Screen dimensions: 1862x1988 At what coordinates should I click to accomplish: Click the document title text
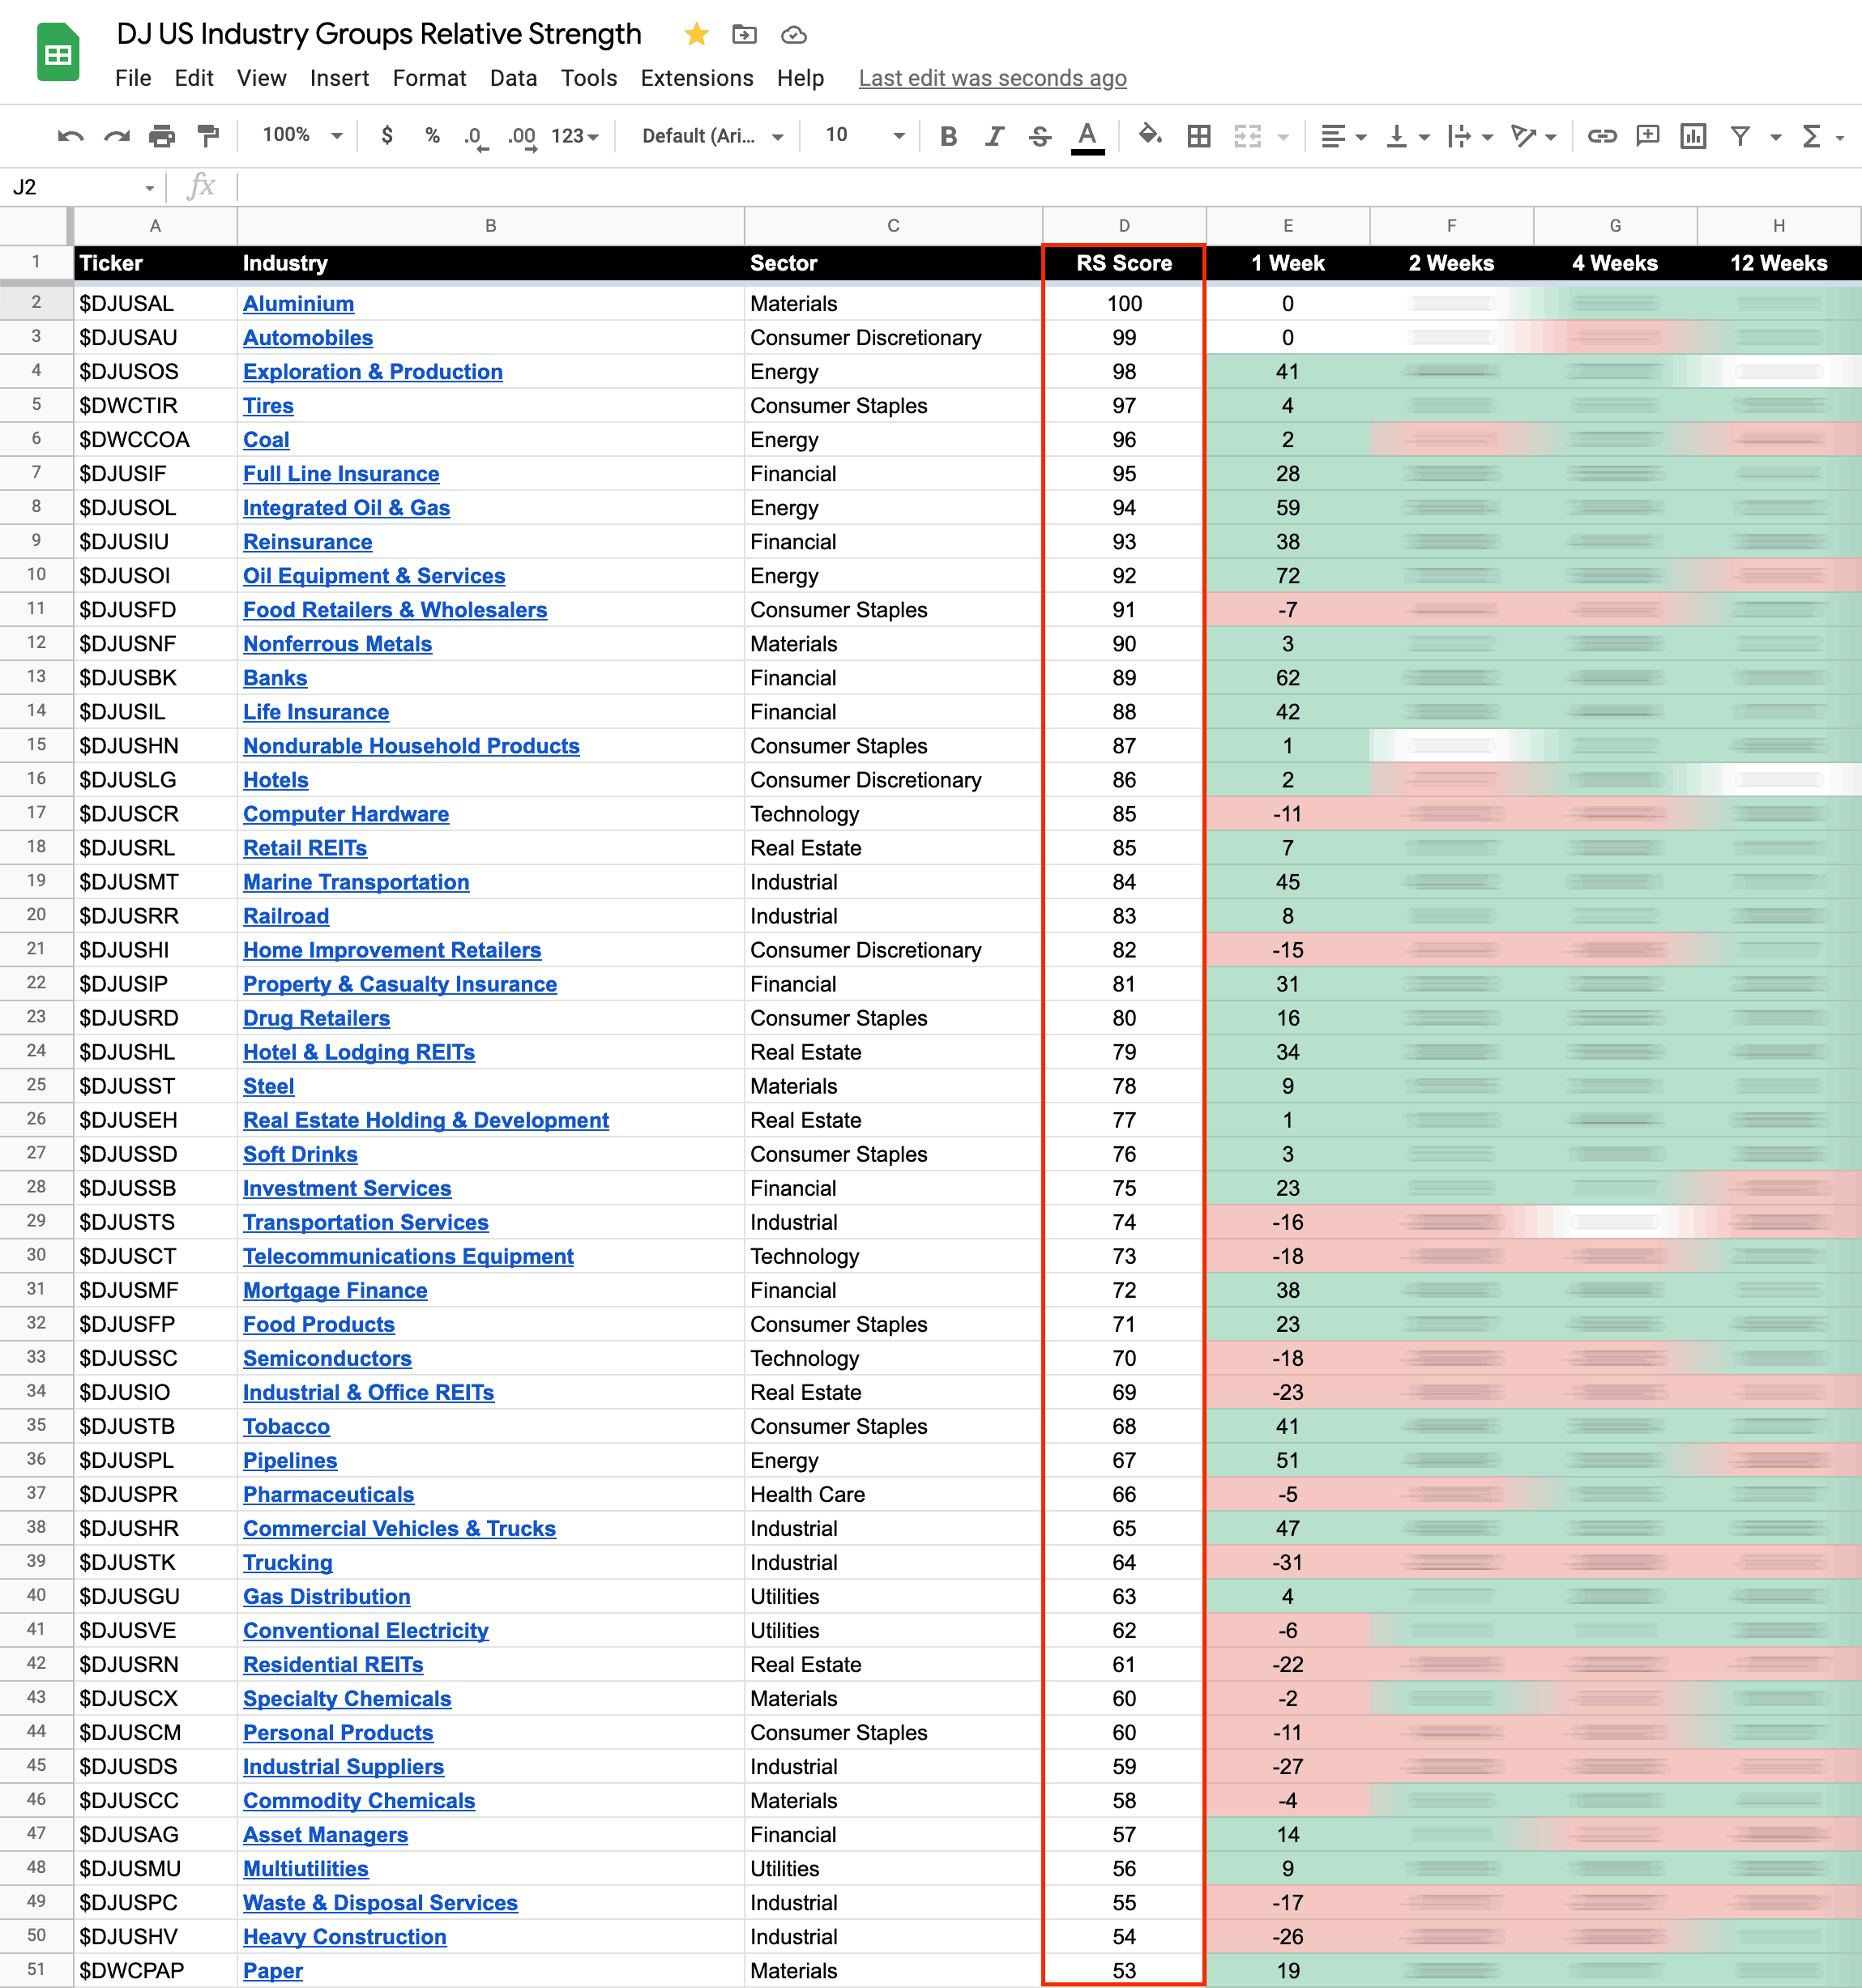pos(379,34)
